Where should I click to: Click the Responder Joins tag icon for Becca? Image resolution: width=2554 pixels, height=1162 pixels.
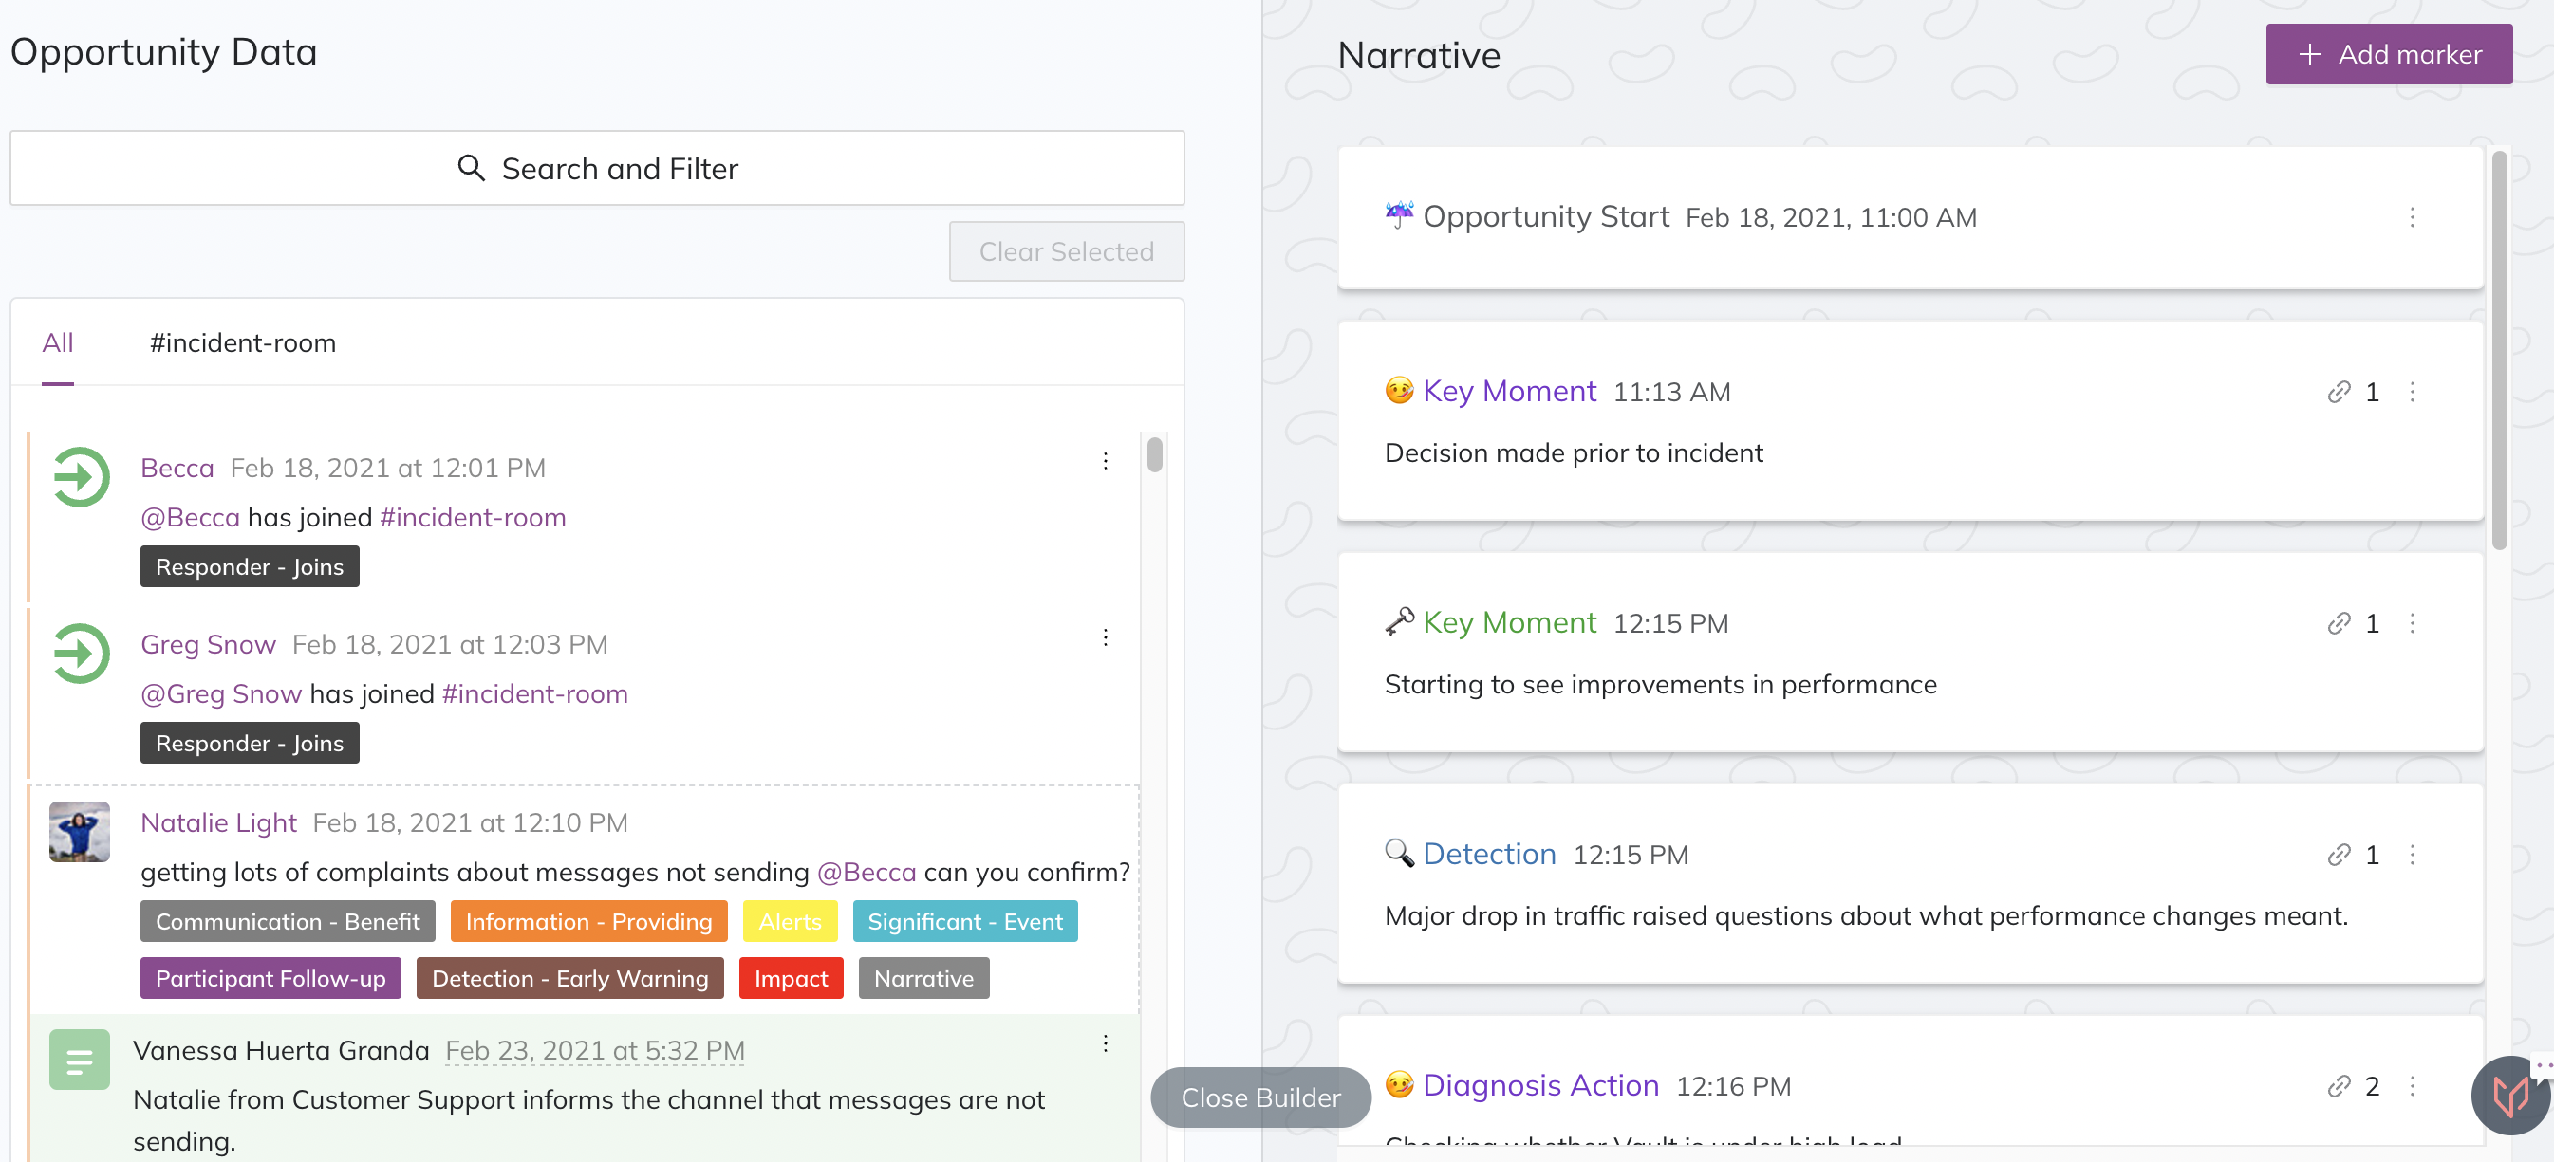click(251, 564)
